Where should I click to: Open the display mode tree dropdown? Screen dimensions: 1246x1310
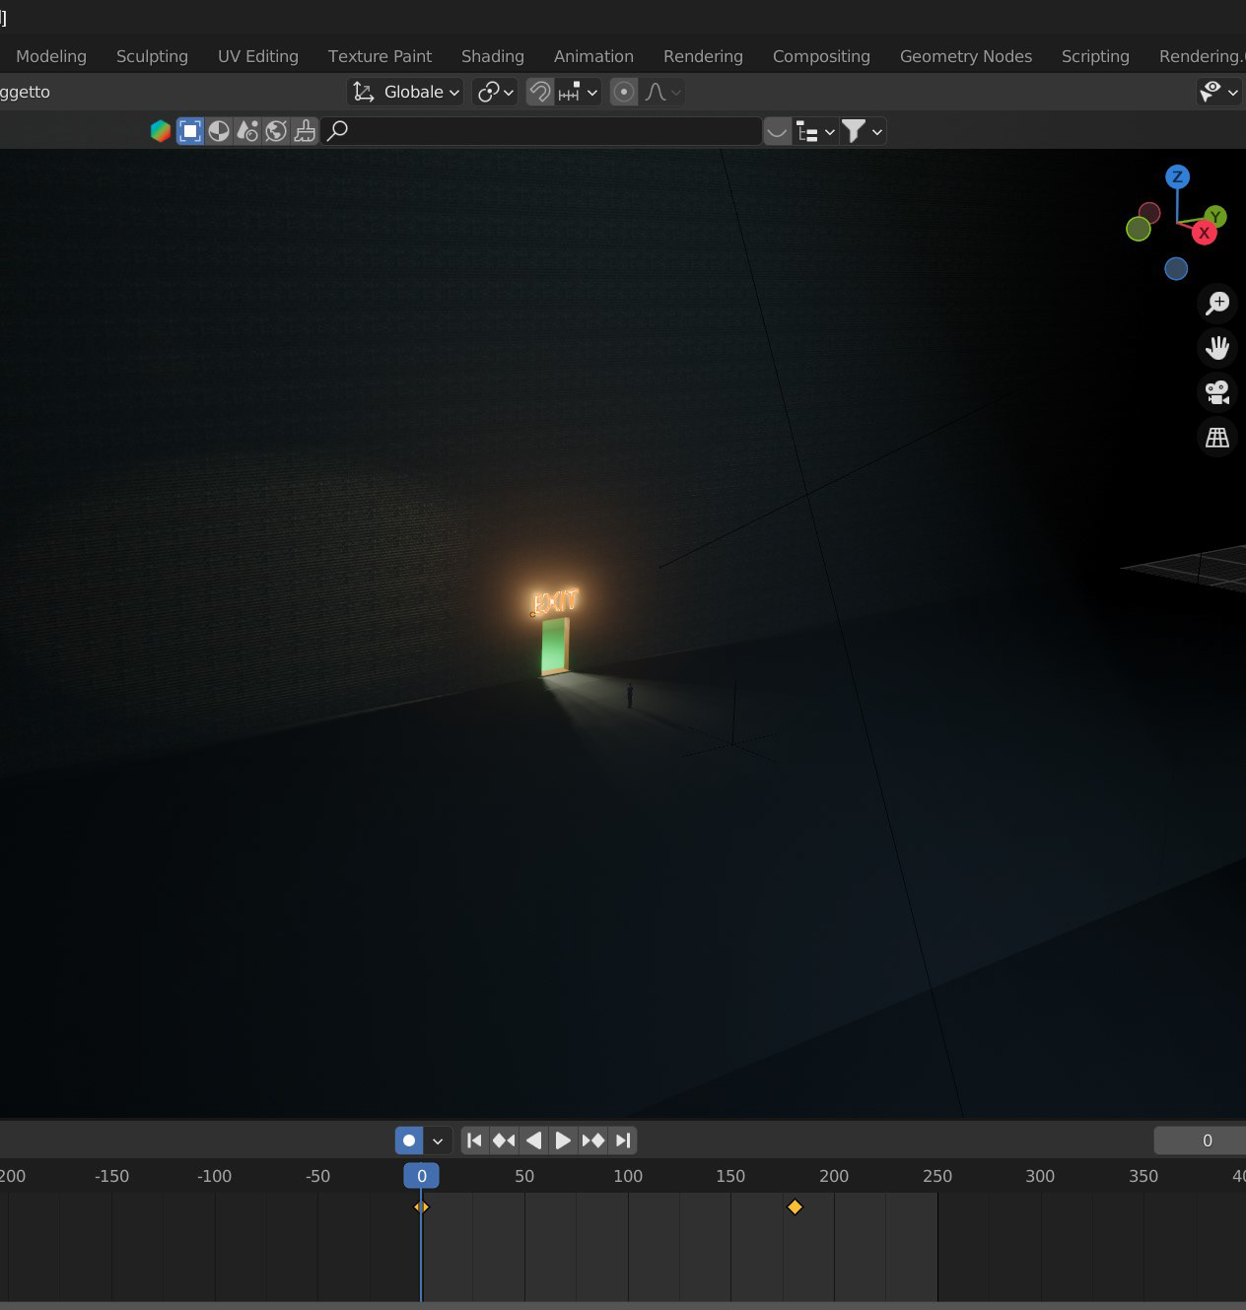pyautogui.click(x=815, y=131)
